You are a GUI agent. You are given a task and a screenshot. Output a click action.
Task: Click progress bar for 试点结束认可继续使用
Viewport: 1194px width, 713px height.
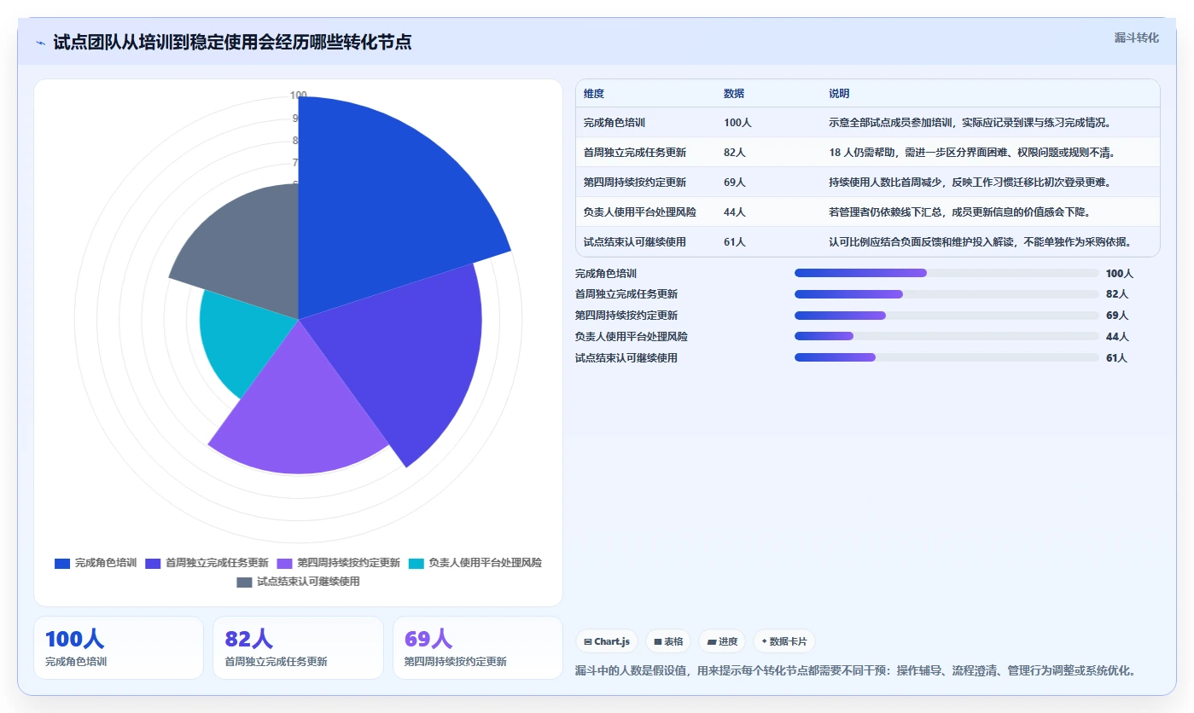(946, 357)
